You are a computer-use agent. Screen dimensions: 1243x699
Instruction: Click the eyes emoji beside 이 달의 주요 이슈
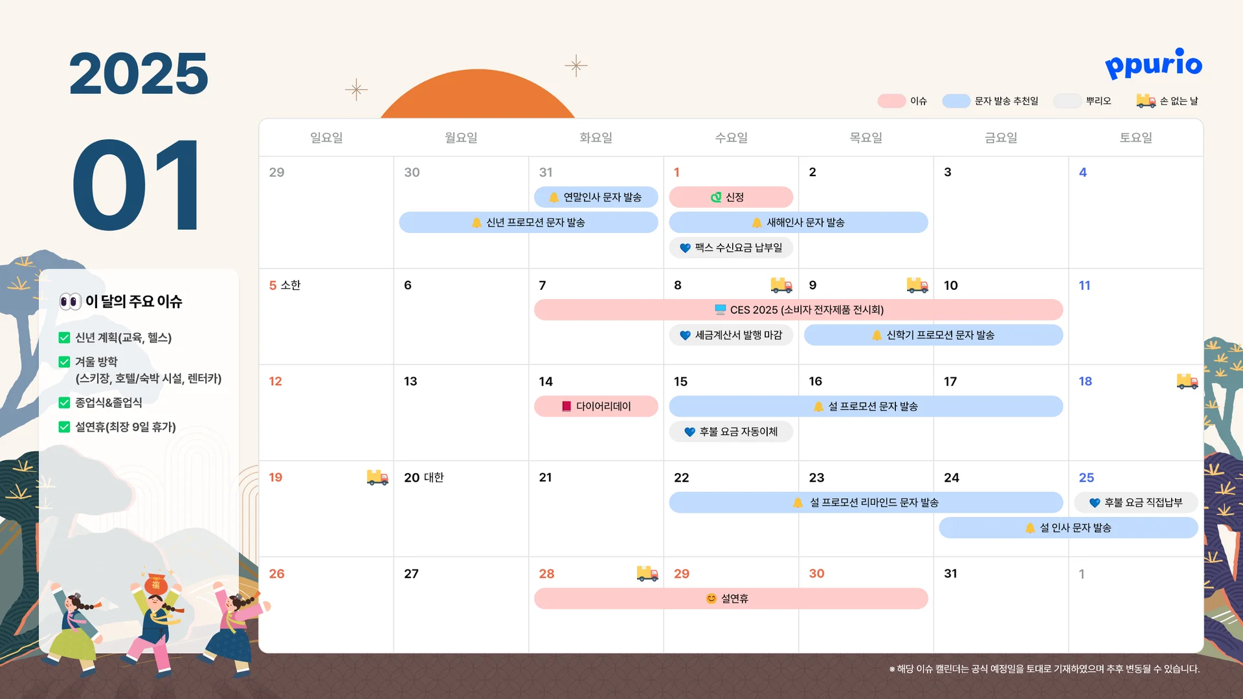[x=70, y=302]
